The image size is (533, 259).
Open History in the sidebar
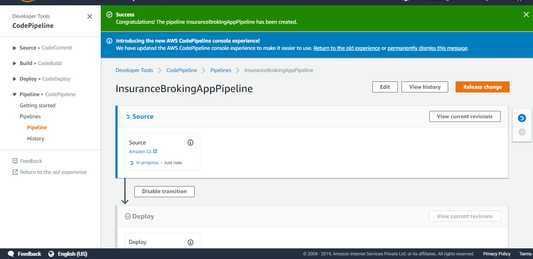(36, 139)
